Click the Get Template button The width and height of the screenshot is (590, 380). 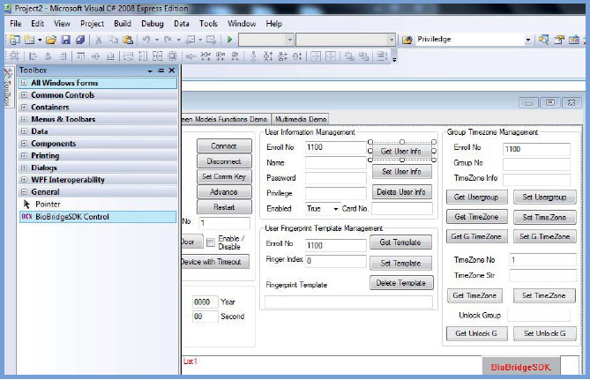click(x=400, y=242)
